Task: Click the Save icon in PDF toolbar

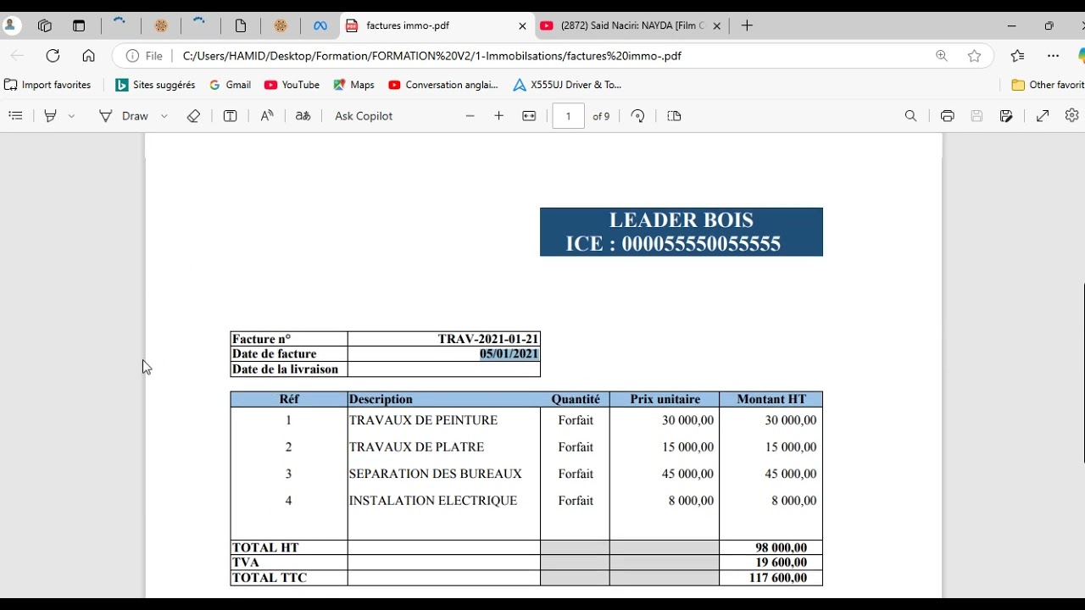Action: point(976,116)
